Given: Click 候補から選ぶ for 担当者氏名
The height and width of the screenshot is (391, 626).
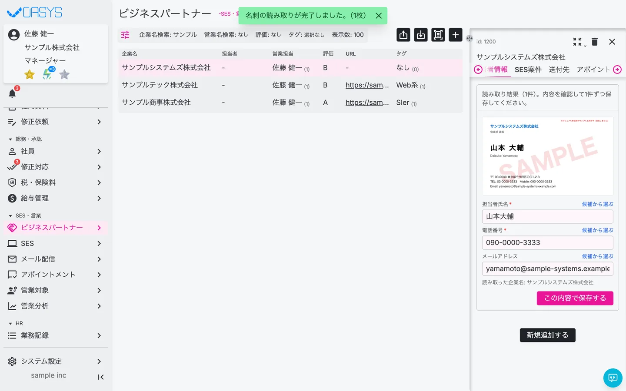Looking at the screenshot, I should pyautogui.click(x=598, y=204).
